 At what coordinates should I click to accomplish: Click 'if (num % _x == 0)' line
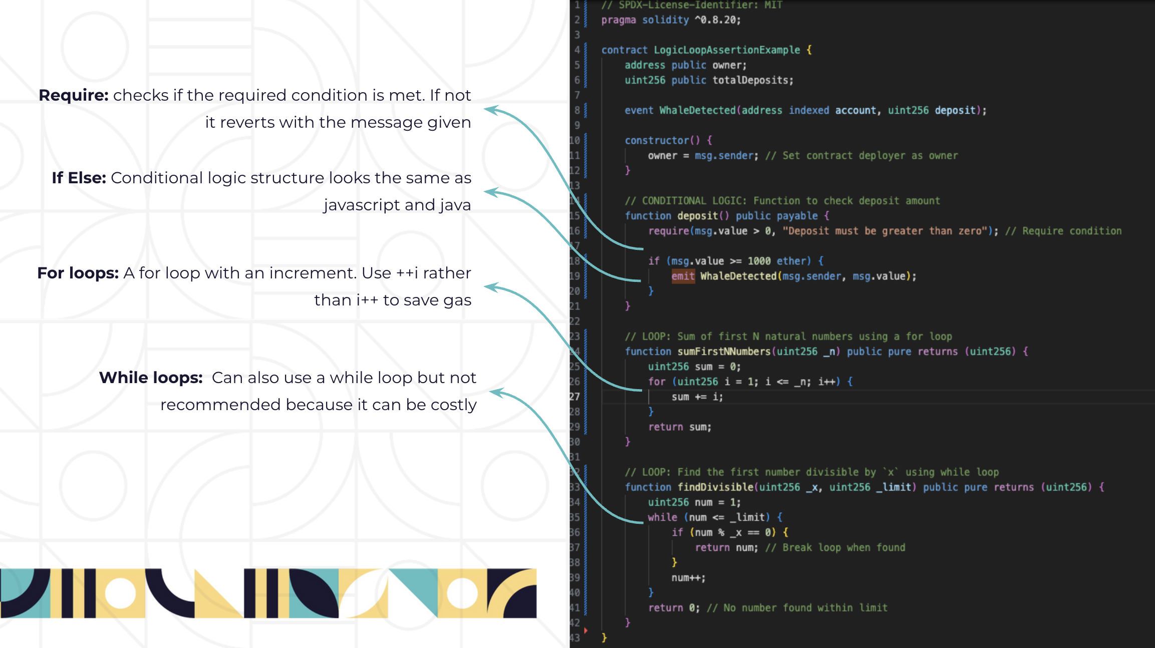click(730, 532)
